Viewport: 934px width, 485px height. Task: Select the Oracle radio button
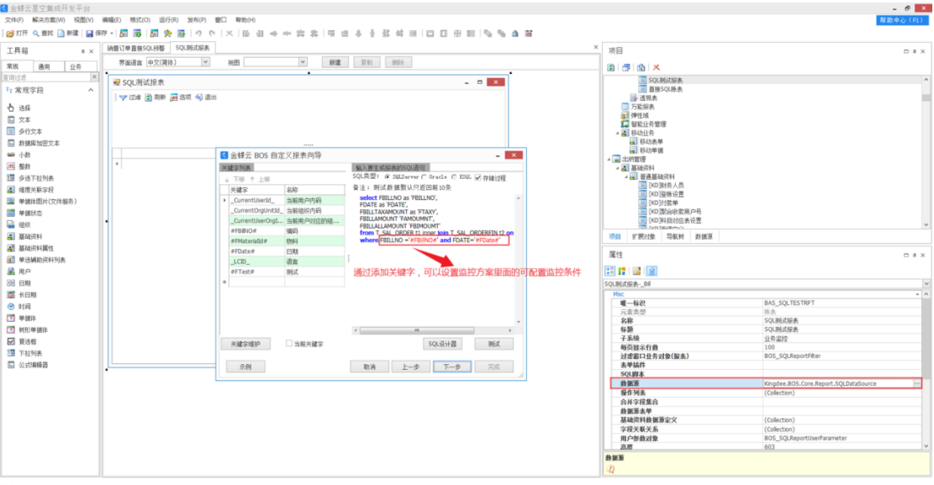(x=424, y=177)
